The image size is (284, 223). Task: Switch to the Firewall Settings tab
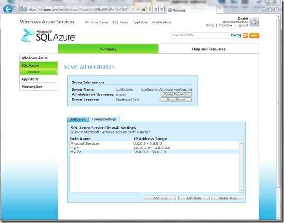(104, 119)
